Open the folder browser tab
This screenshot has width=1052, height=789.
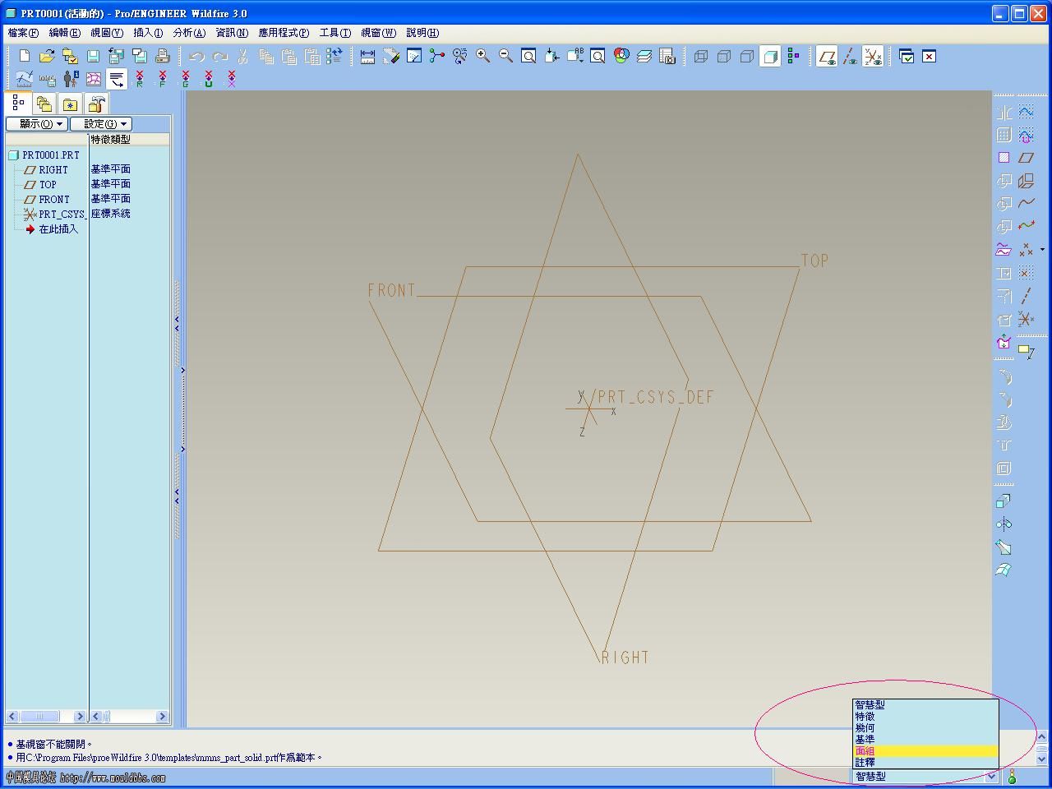[x=44, y=104]
